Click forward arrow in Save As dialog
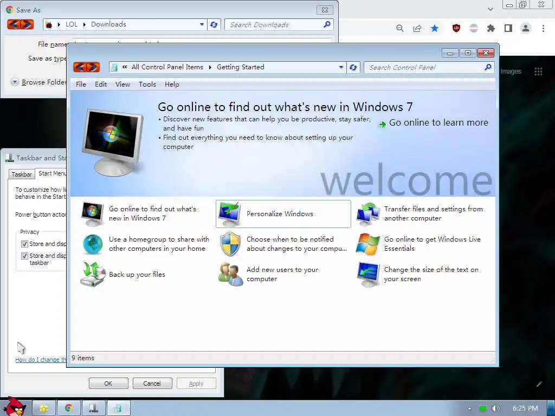The width and height of the screenshot is (555, 416). [27, 24]
